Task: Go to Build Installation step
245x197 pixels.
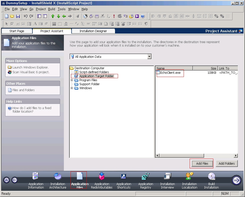Action: point(211,181)
